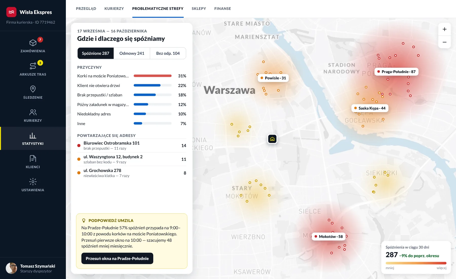Image resolution: width=456 pixels, height=279 pixels.
Task: Click the Inne cause row
Action: click(x=132, y=124)
